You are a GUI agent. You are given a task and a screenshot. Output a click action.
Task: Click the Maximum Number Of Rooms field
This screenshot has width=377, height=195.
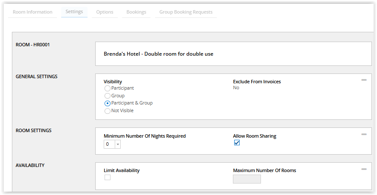pos(247,179)
